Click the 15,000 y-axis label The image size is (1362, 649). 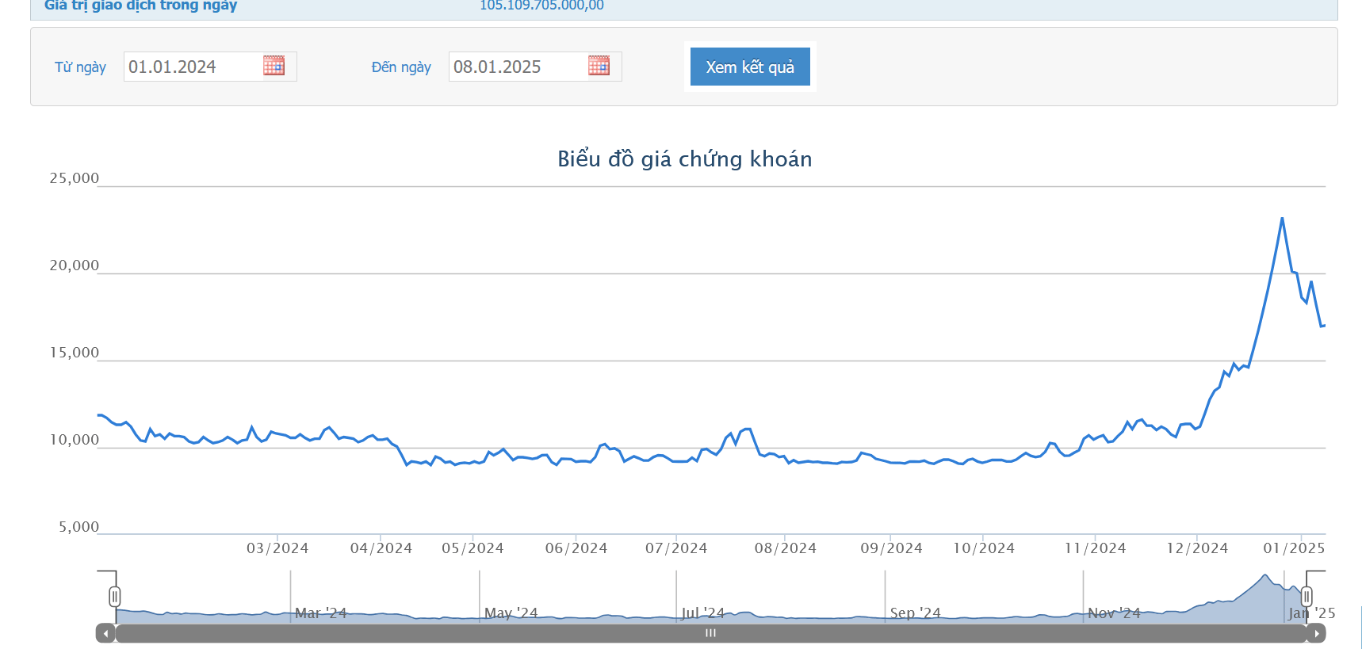pos(75,353)
